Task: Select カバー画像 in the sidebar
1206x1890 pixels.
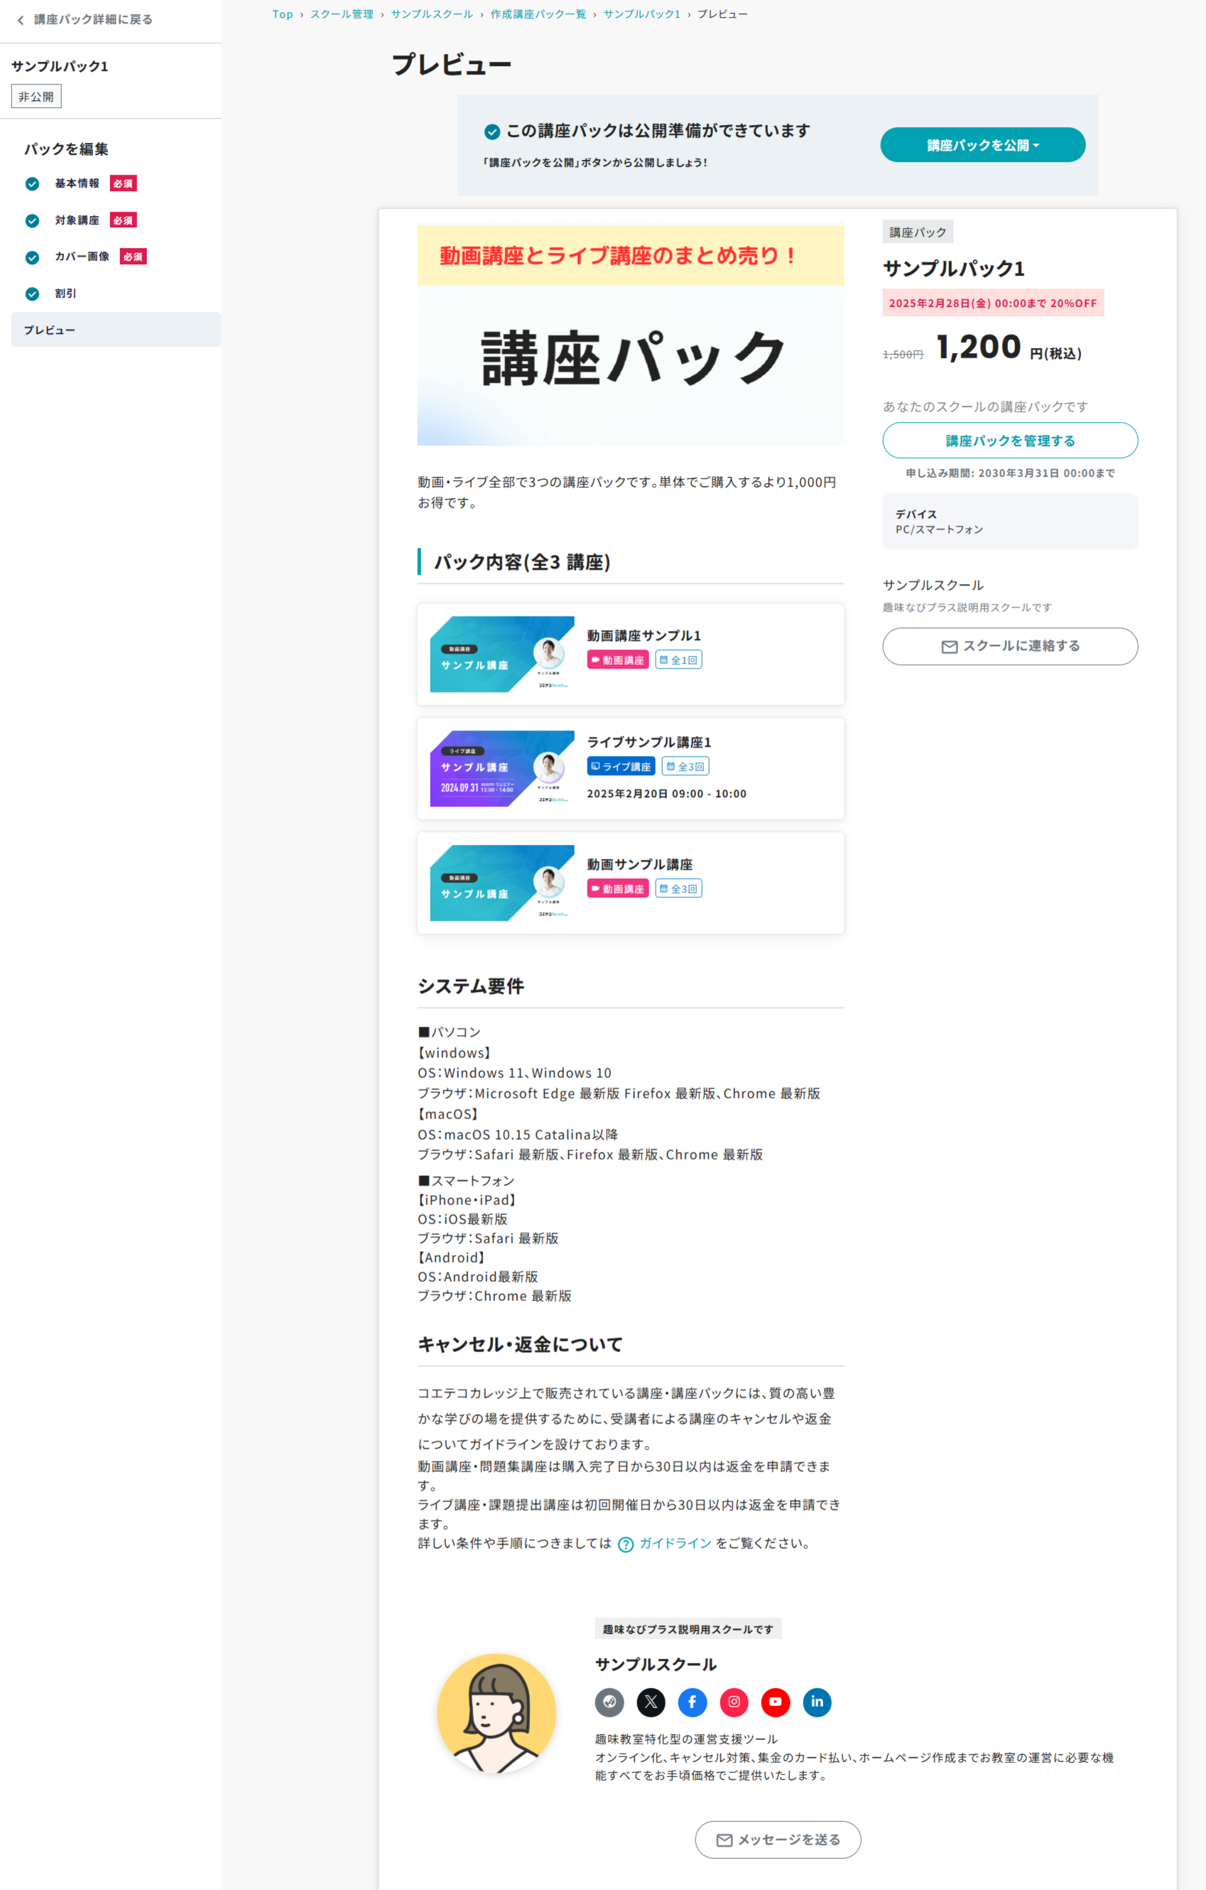Action: click(82, 256)
